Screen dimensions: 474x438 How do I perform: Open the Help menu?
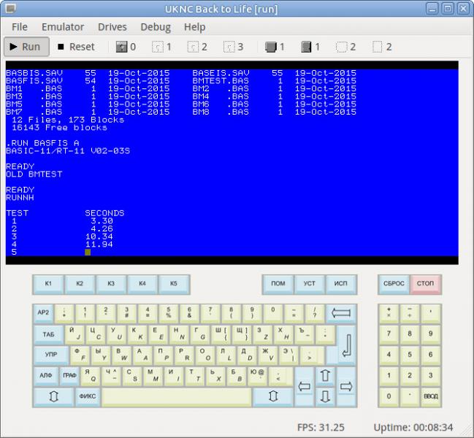point(194,27)
